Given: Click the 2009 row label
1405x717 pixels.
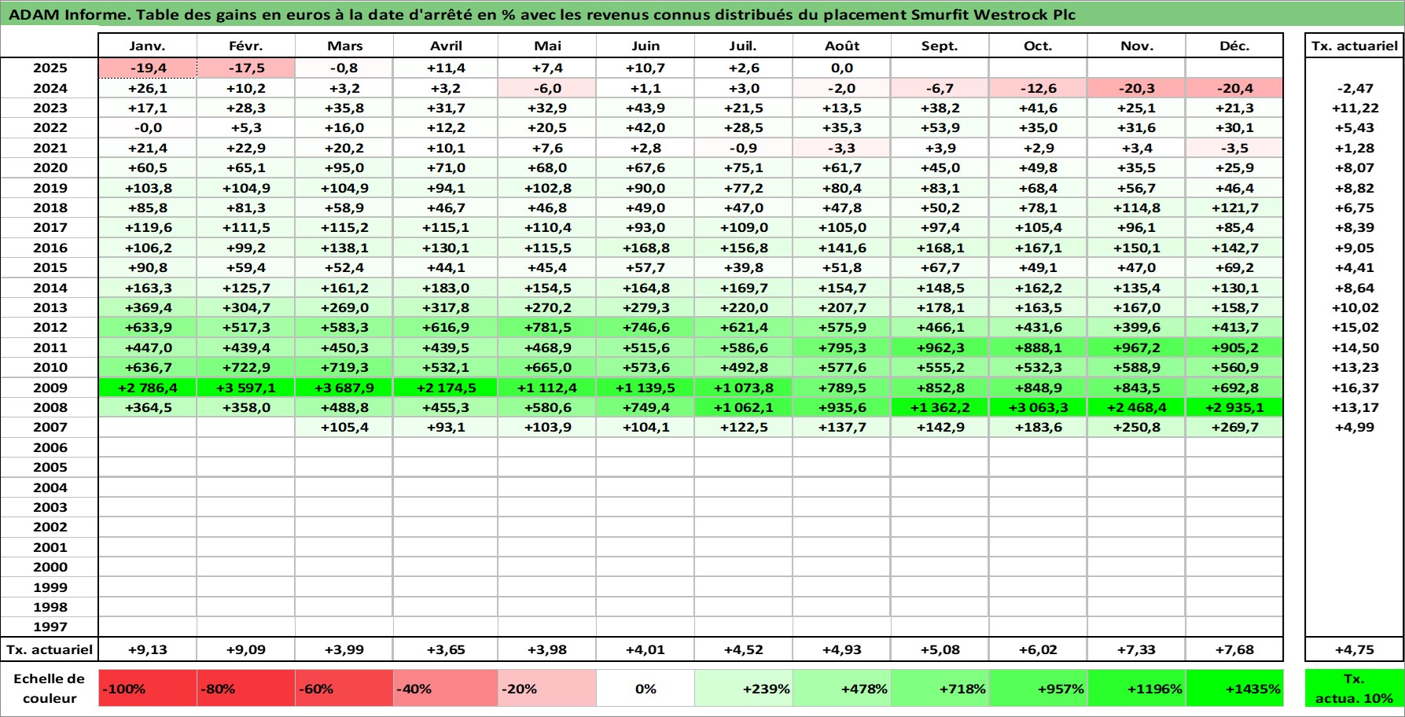Looking at the screenshot, I should (50, 388).
